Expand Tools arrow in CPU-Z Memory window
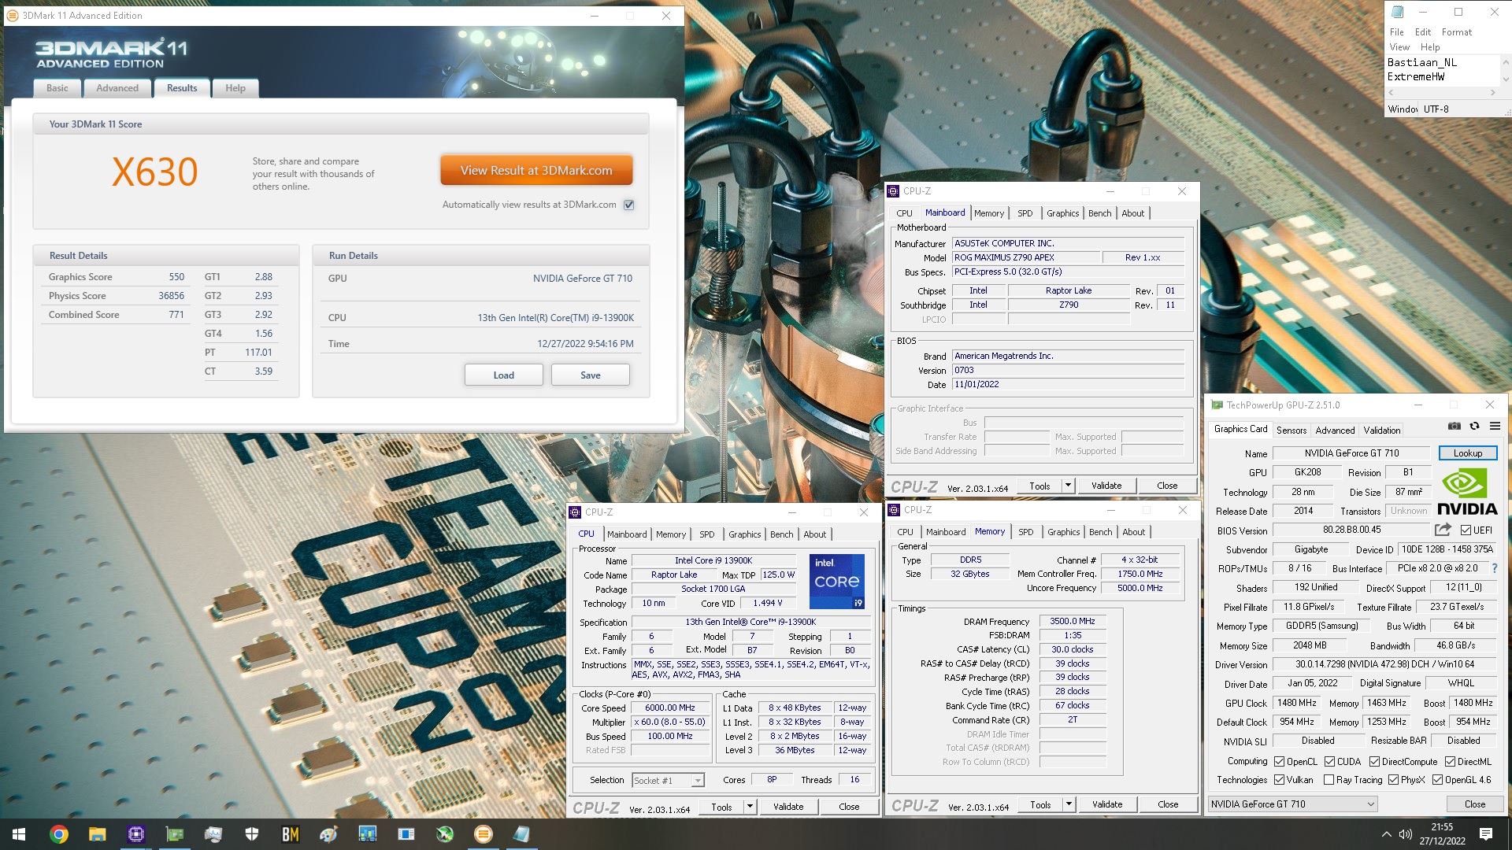This screenshot has width=1512, height=850. (1069, 804)
